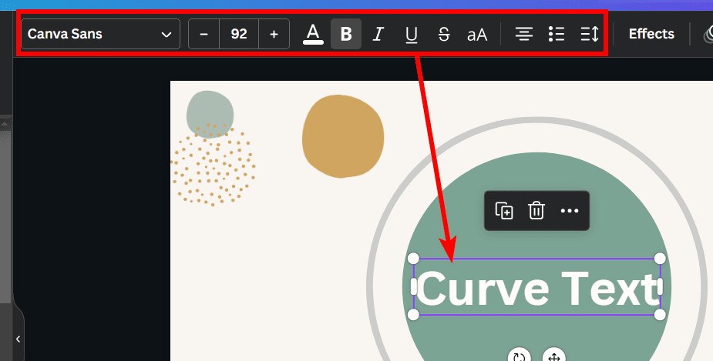Duplicate the selected text element
This screenshot has height=361, width=713.
coord(504,211)
